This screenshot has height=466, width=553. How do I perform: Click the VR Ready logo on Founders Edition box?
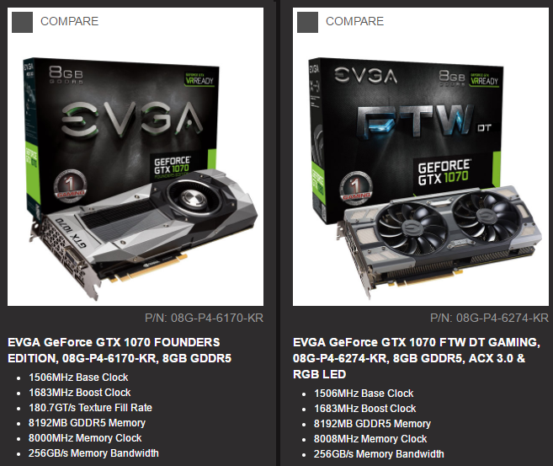point(199,79)
